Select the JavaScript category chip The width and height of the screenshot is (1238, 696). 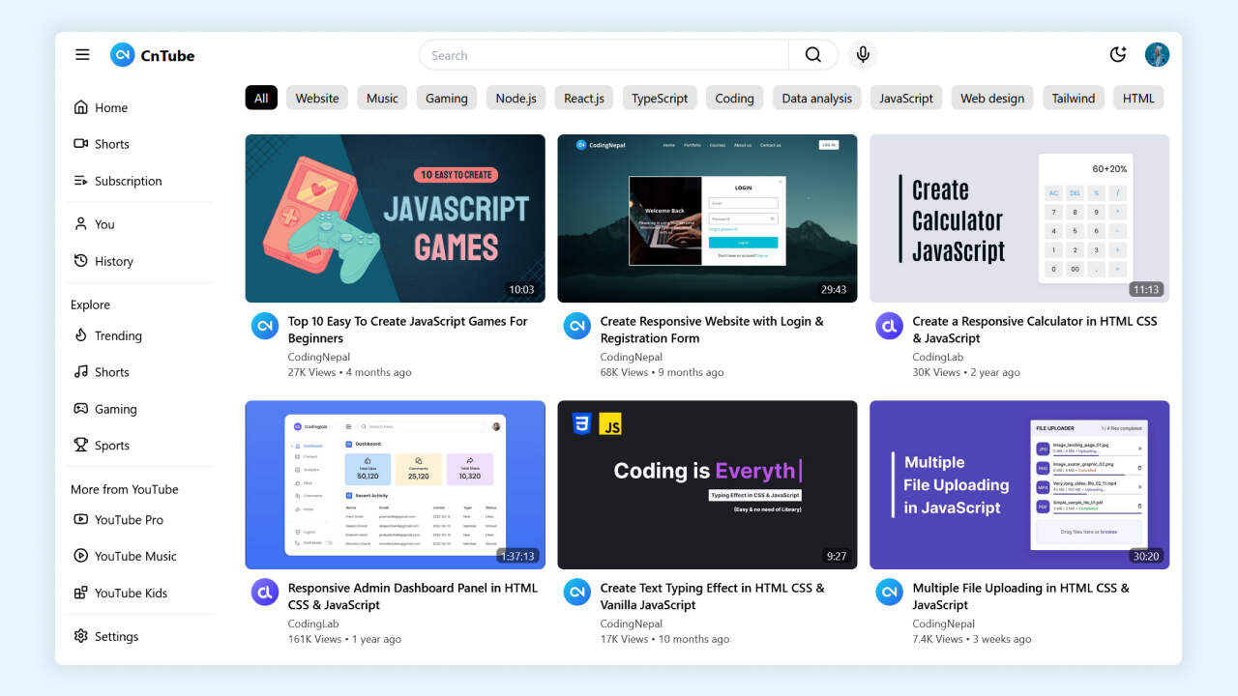905,98
